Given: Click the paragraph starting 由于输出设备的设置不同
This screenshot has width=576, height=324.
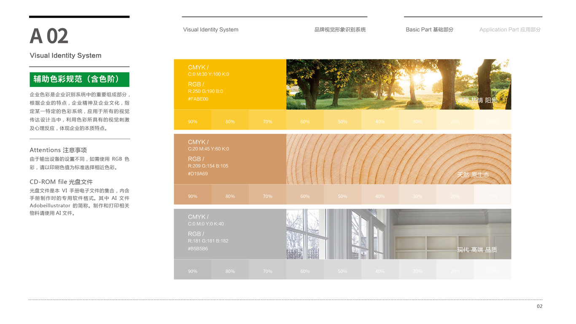Looking at the screenshot, I should tap(79, 163).
